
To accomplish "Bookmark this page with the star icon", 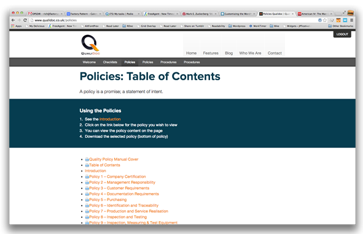I will click(325, 20).
